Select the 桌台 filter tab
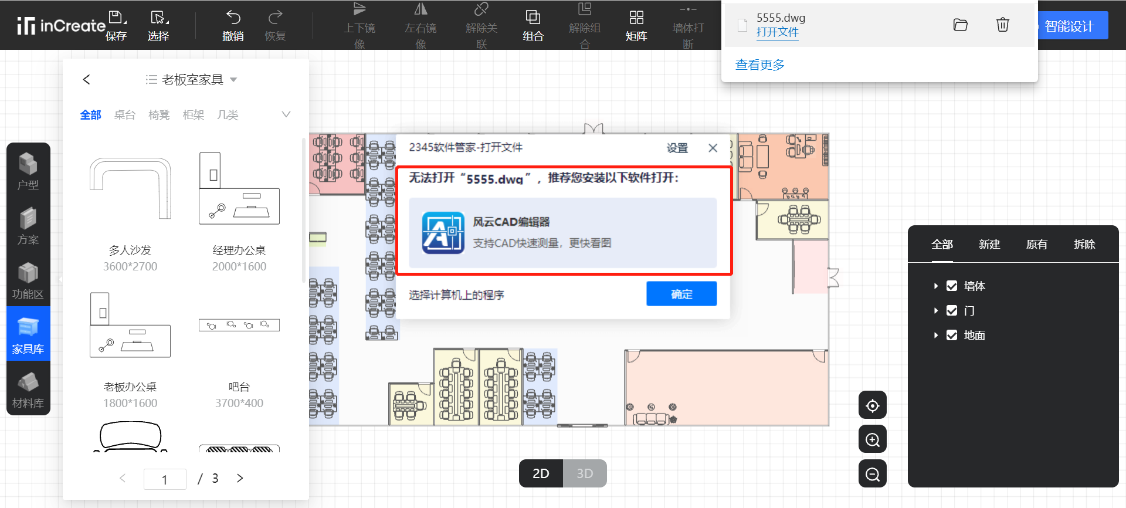This screenshot has height=508, width=1126. coord(125,115)
